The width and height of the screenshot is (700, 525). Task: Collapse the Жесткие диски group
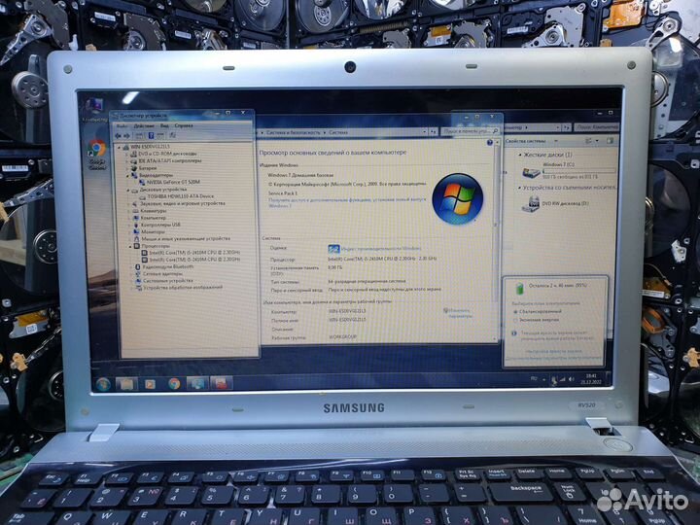tap(519, 155)
